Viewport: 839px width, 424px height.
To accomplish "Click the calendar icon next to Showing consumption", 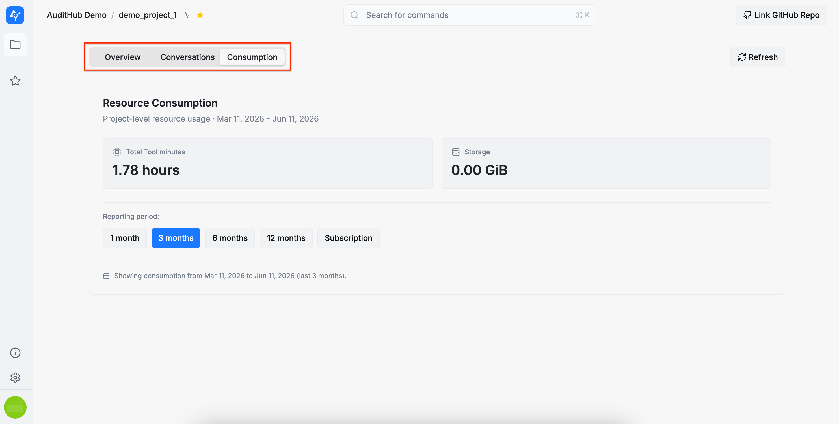I will click(x=106, y=276).
